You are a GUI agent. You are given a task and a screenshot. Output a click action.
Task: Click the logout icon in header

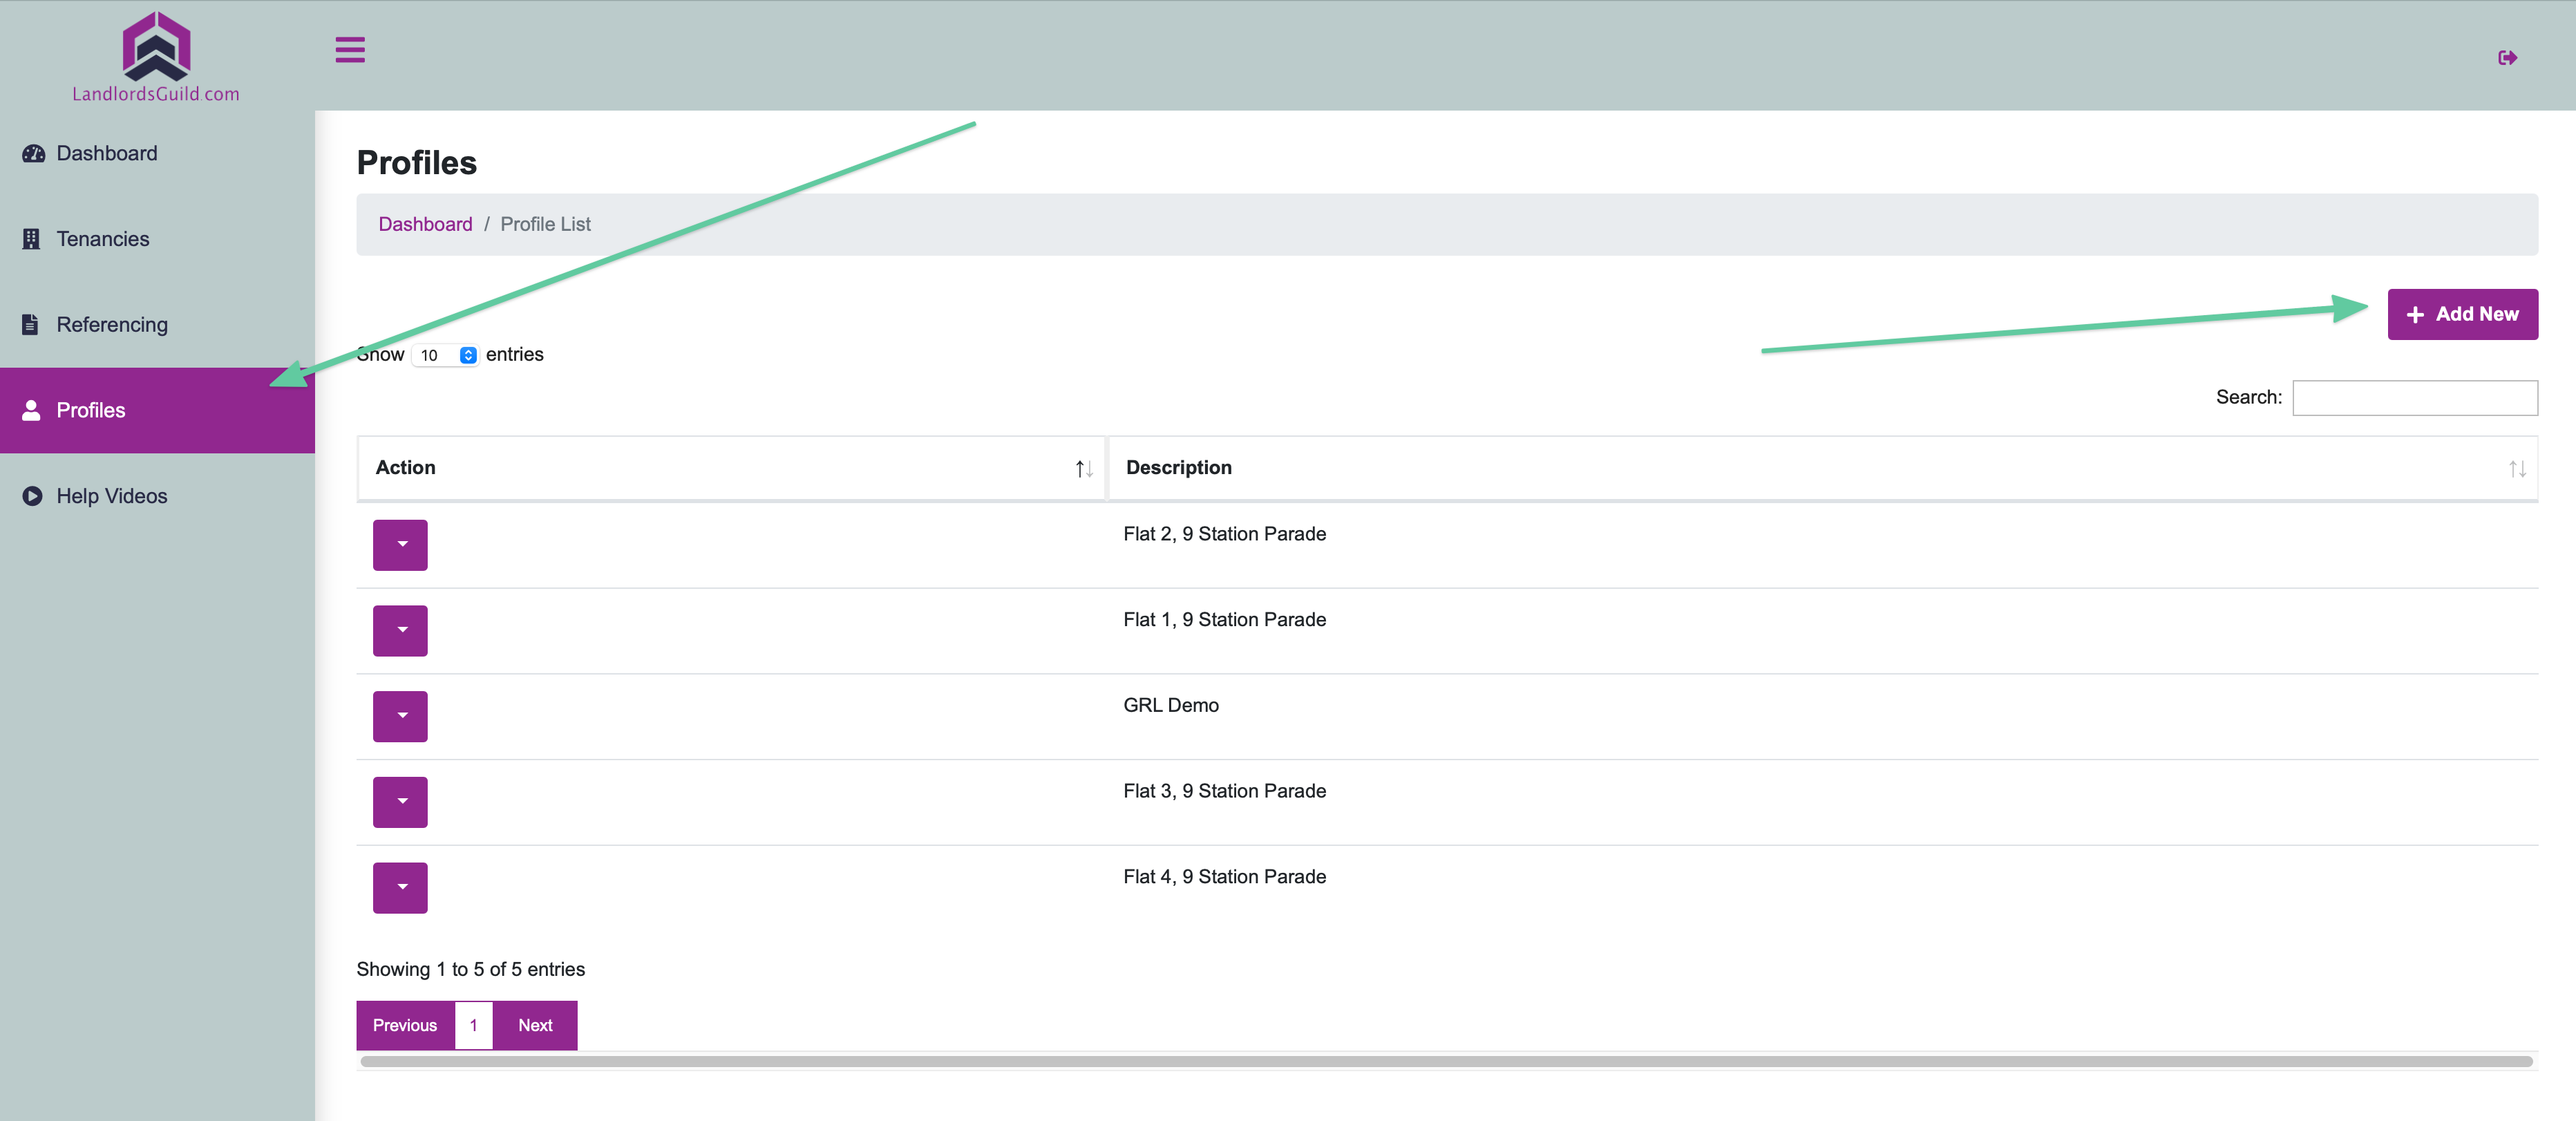point(2507,58)
